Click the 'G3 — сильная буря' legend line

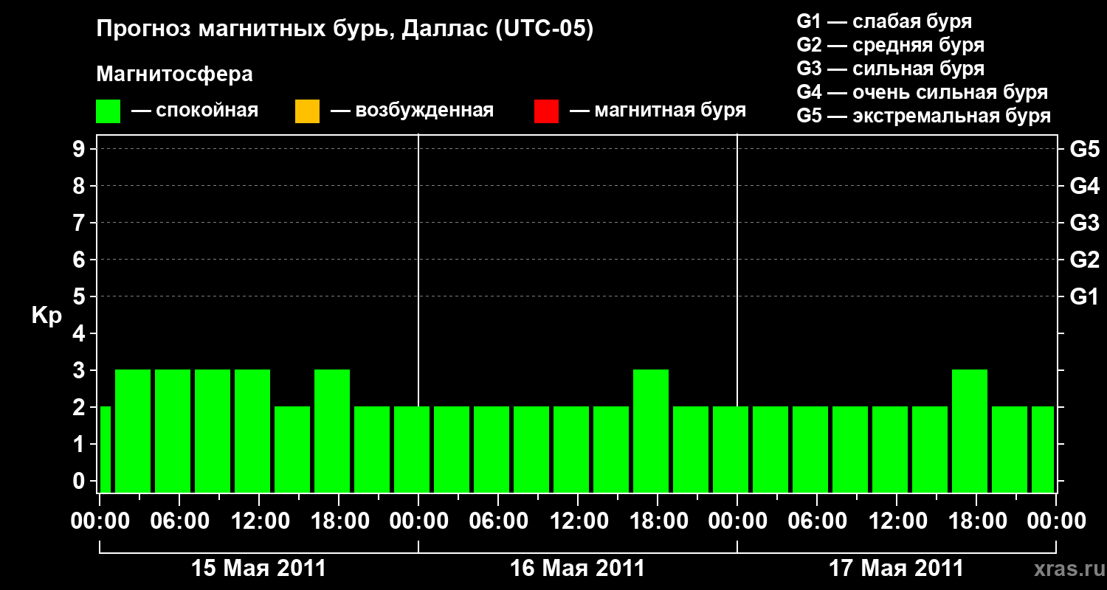890,69
